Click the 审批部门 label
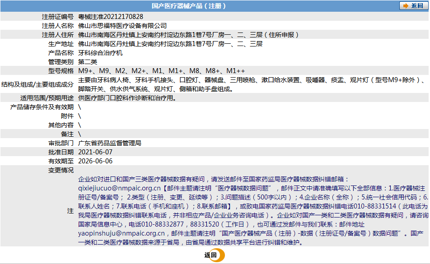 (61, 143)
